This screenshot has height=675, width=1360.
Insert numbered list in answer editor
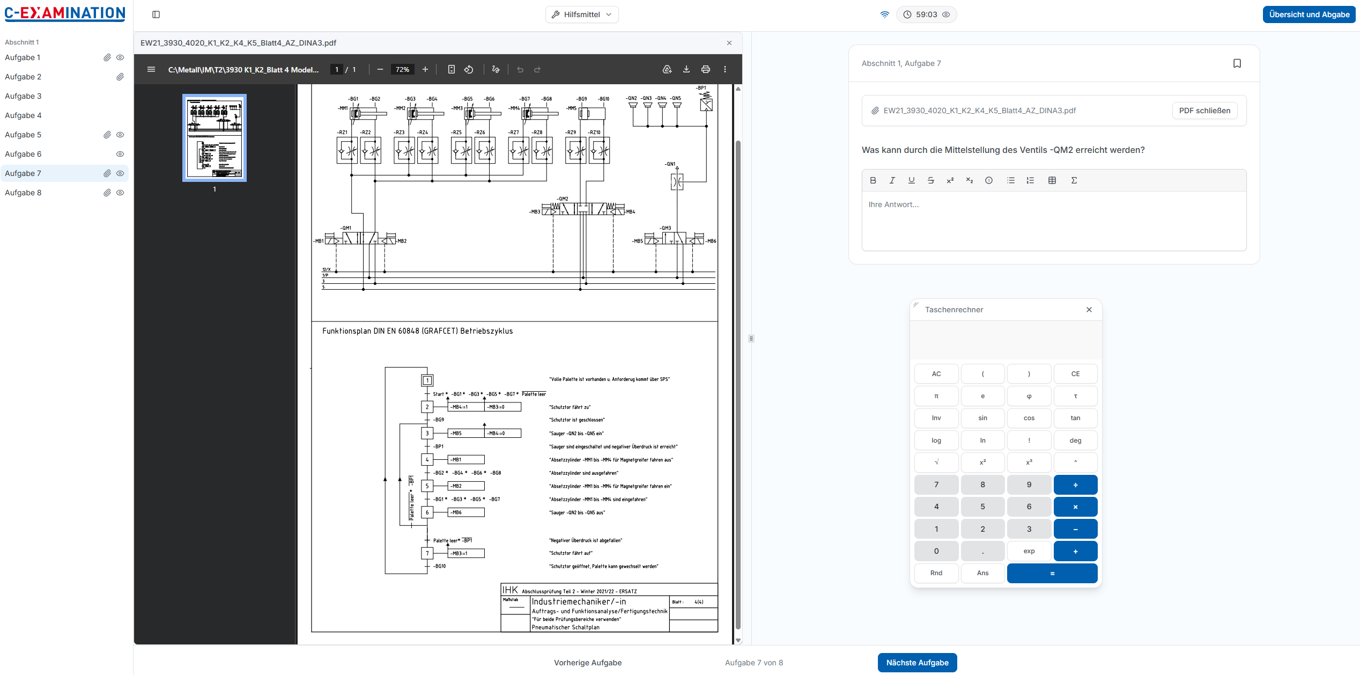(1030, 180)
